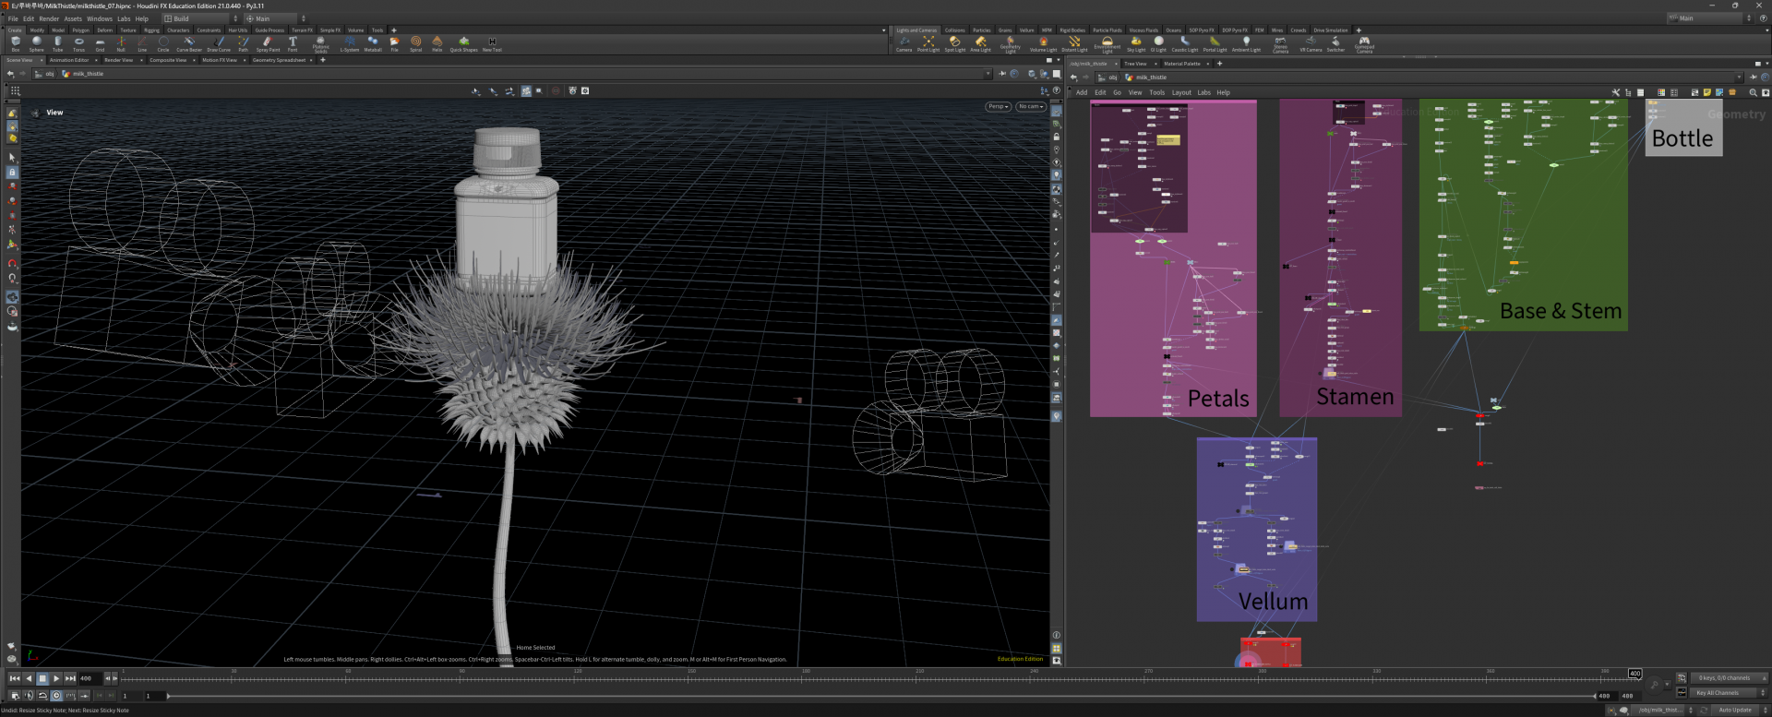The width and height of the screenshot is (1772, 717).
Task: Open the Vellum shelf tab
Action: click(x=1026, y=30)
